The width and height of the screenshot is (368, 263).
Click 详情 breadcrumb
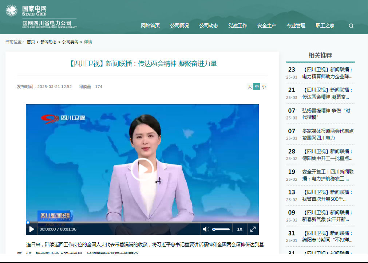(x=88, y=42)
